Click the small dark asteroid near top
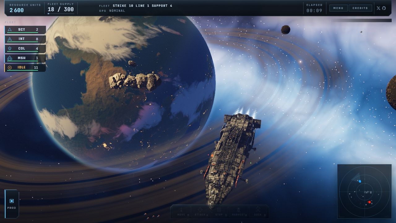The image size is (396, 223). coord(286,30)
